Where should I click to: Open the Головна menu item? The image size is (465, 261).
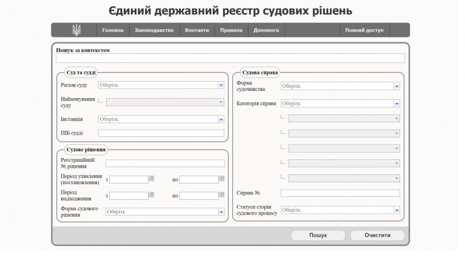point(113,30)
